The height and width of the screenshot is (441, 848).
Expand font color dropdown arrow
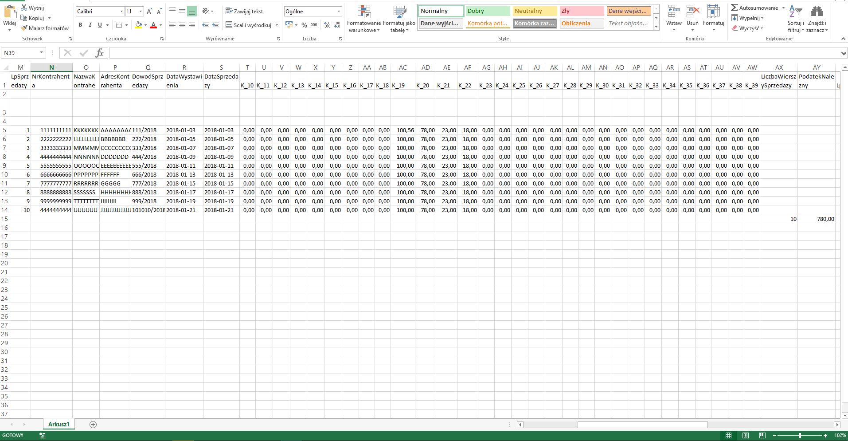click(x=160, y=25)
